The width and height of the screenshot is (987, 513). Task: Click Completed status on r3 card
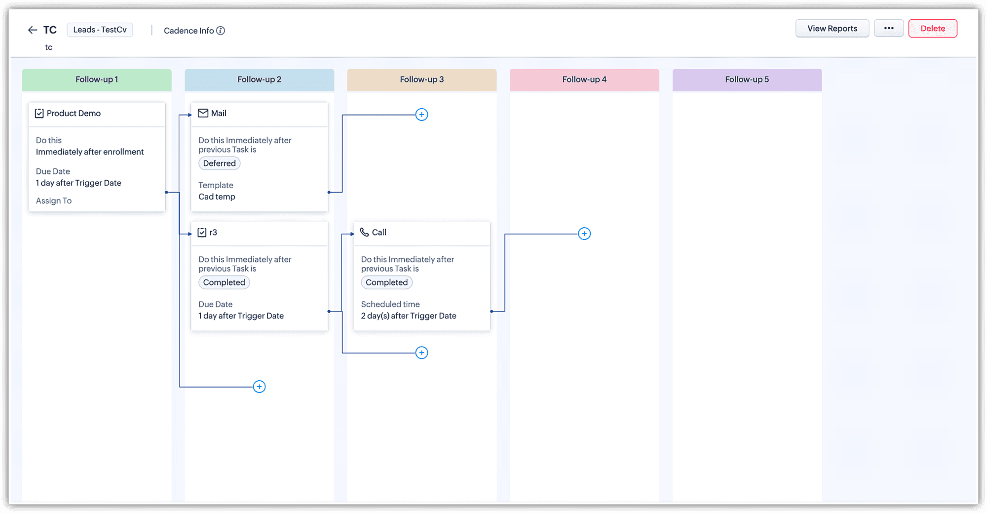(x=224, y=282)
